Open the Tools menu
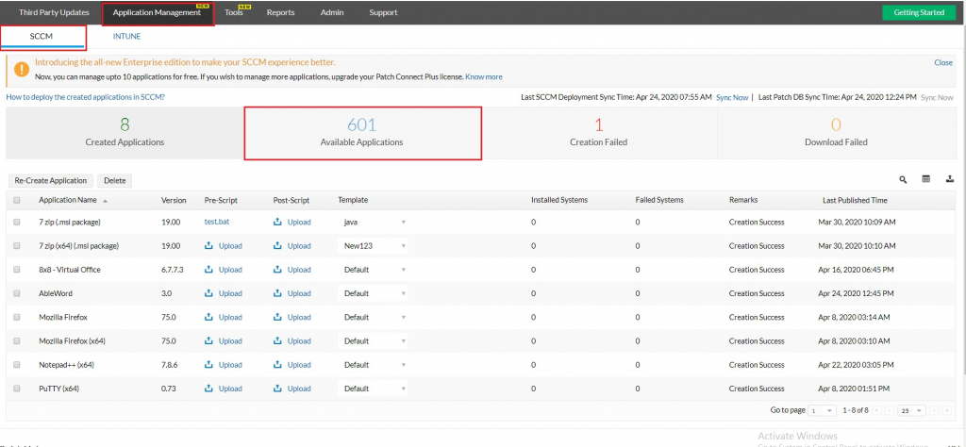This screenshot has width=966, height=447. [x=234, y=12]
